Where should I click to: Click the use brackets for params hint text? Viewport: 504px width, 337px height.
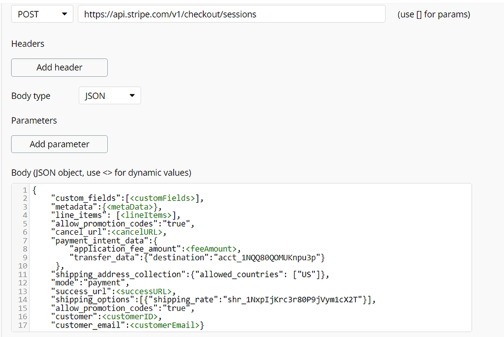pos(433,14)
